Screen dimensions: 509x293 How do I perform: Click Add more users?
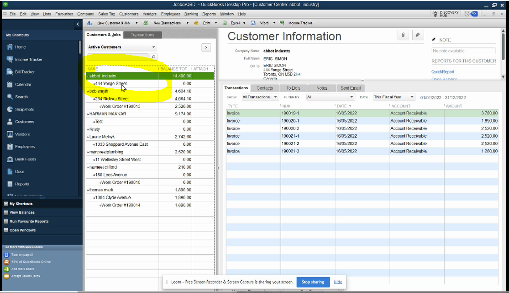click(x=23, y=269)
